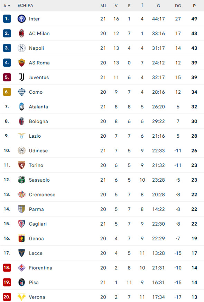Select the Juventus logo
Screen dimensions: 204x302
[21, 77]
